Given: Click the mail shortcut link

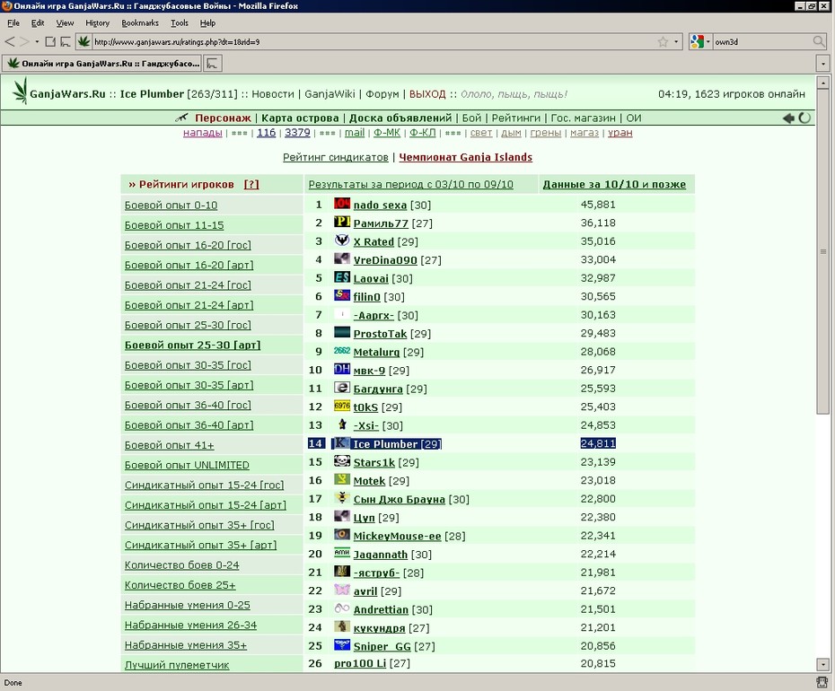Looking at the screenshot, I should [355, 133].
